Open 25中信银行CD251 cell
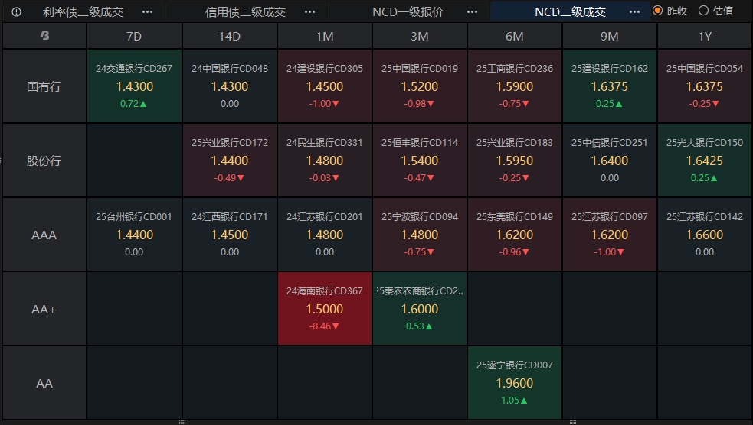753x425 pixels. (x=610, y=161)
